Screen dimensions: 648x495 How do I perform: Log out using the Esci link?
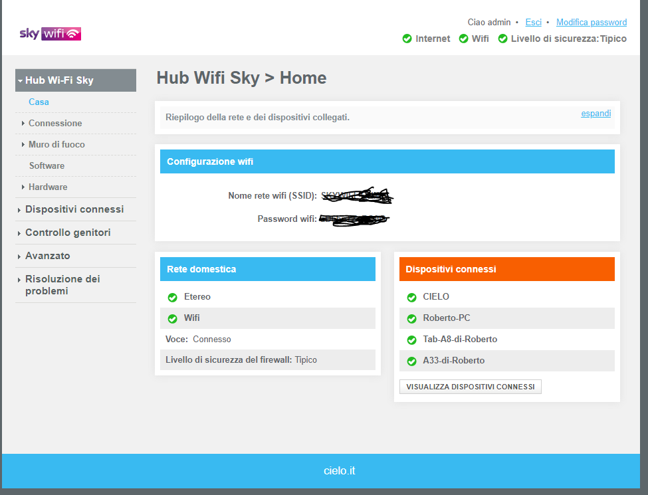point(533,23)
